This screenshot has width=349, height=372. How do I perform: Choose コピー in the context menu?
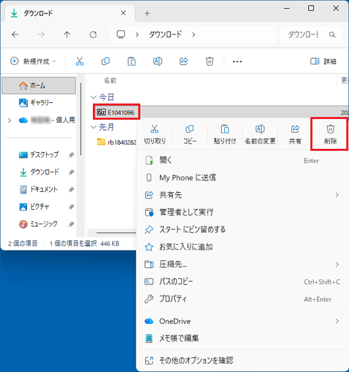(x=190, y=135)
